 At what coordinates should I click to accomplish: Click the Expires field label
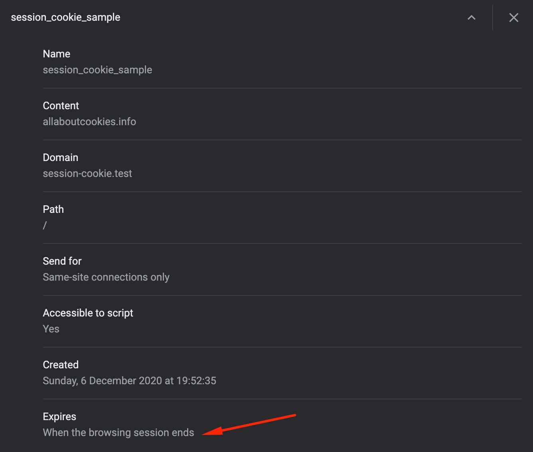pos(59,417)
